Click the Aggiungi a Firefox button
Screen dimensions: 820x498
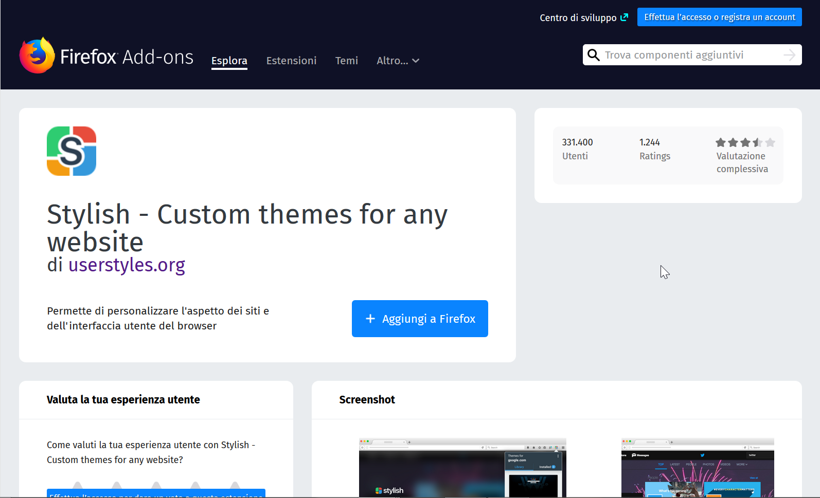pyautogui.click(x=420, y=319)
